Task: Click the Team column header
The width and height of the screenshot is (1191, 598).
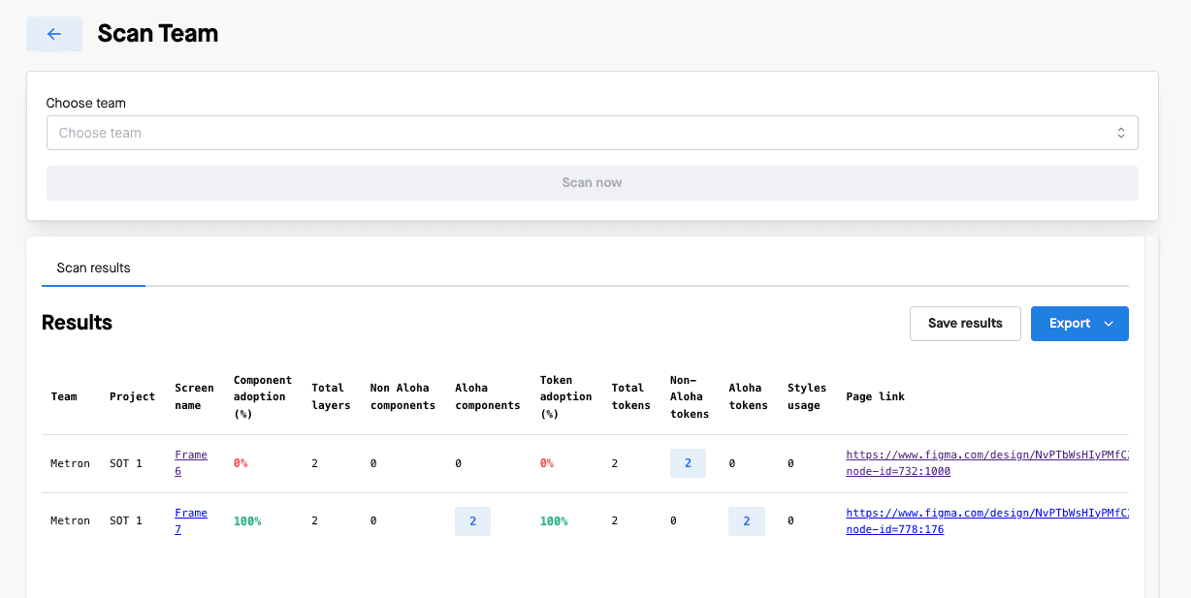Action: point(64,396)
